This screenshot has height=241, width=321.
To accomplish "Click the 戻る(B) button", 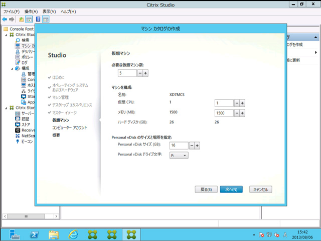I will coord(206,189).
